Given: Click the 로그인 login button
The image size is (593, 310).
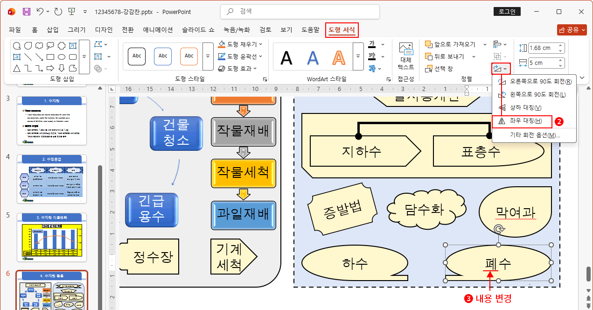Looking at the screenshot, I should (x=507, y=11).
